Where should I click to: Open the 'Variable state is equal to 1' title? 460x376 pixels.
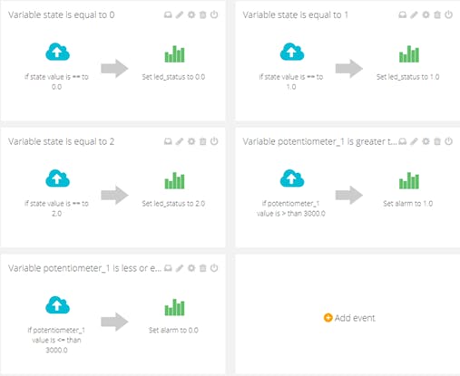tap(296, 14)
